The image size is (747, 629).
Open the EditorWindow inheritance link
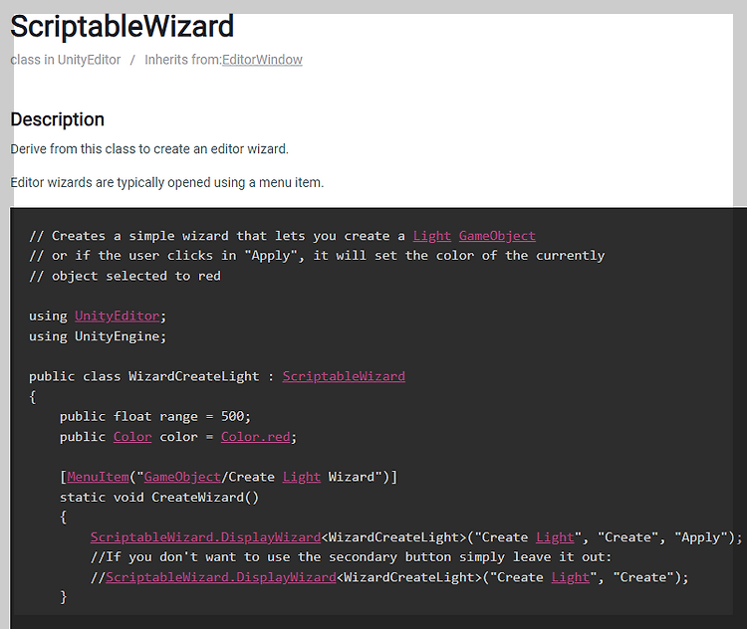[262, 60]
